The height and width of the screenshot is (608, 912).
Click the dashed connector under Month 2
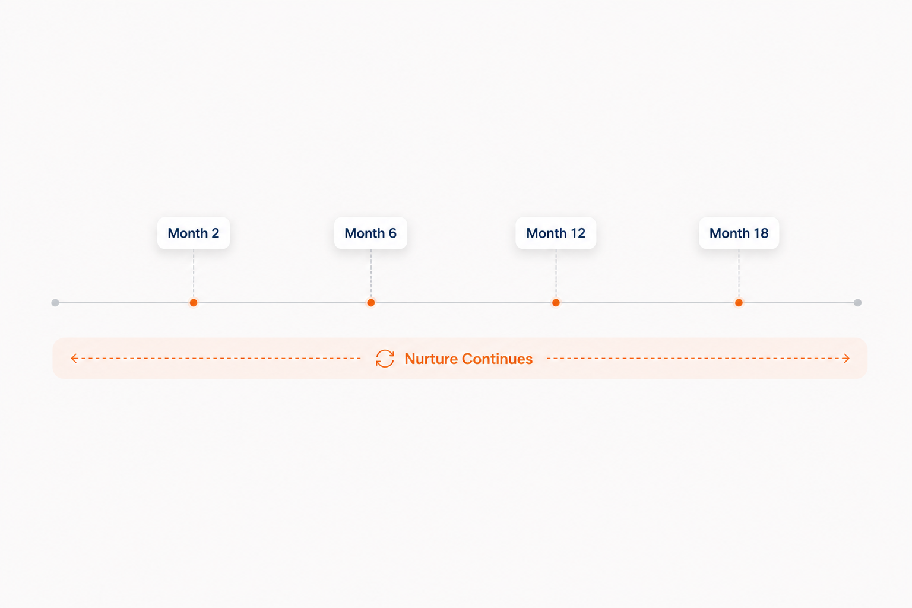(194, 274)
